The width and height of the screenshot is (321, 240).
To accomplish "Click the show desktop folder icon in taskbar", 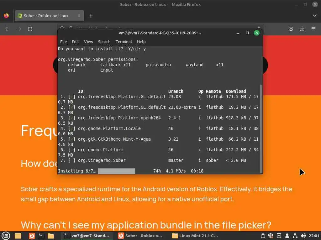I will point(18,236).
